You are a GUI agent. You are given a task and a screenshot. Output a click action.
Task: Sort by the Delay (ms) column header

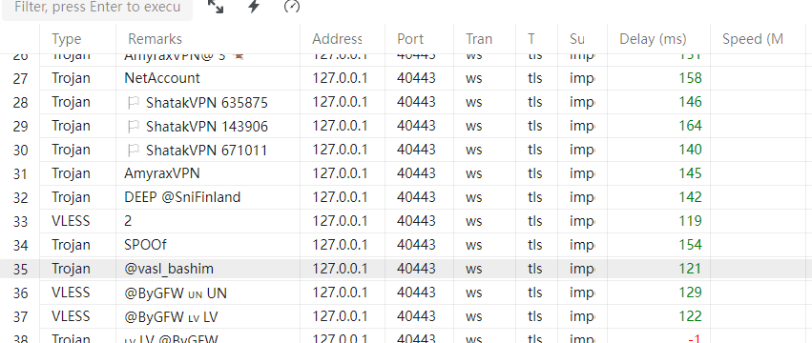click(653, 39)
